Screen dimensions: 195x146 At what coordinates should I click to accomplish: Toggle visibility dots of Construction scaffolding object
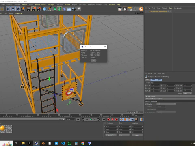pos(171,11)
